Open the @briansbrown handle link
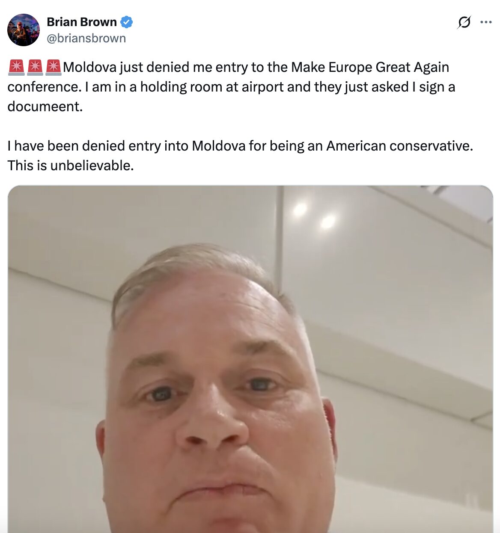 86,38
